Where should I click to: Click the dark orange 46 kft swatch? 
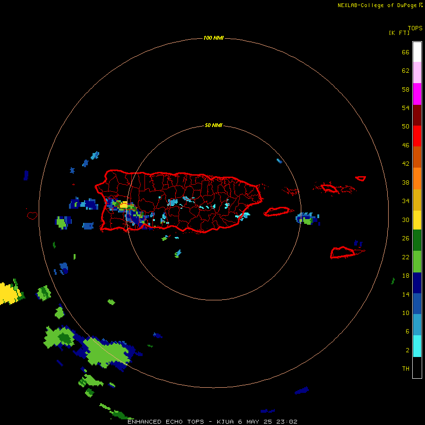417,157
